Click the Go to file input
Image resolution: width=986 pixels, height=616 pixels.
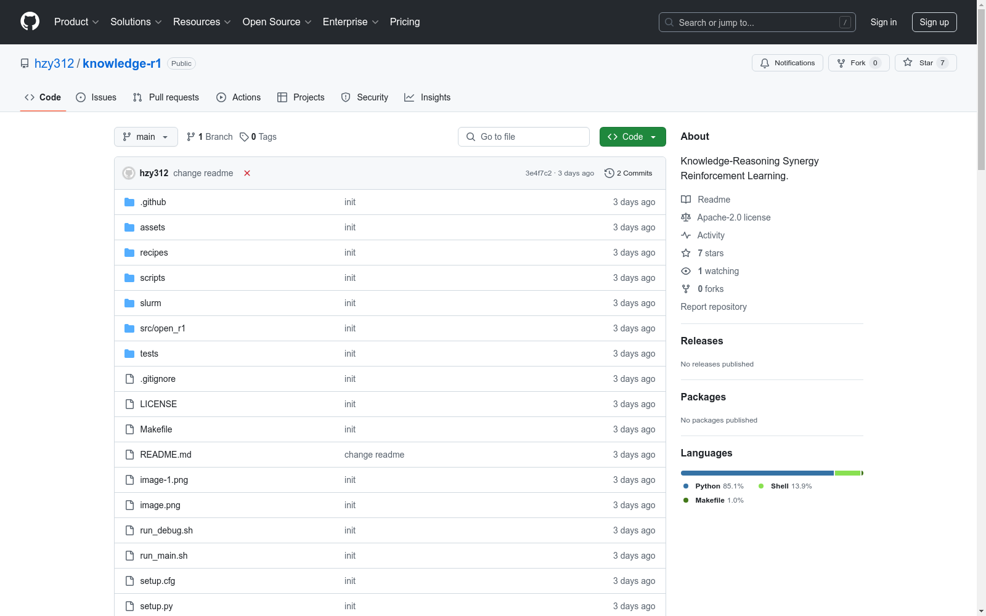tap(524, 137)
